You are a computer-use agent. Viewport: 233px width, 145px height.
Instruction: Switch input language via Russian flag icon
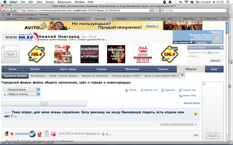192,2
